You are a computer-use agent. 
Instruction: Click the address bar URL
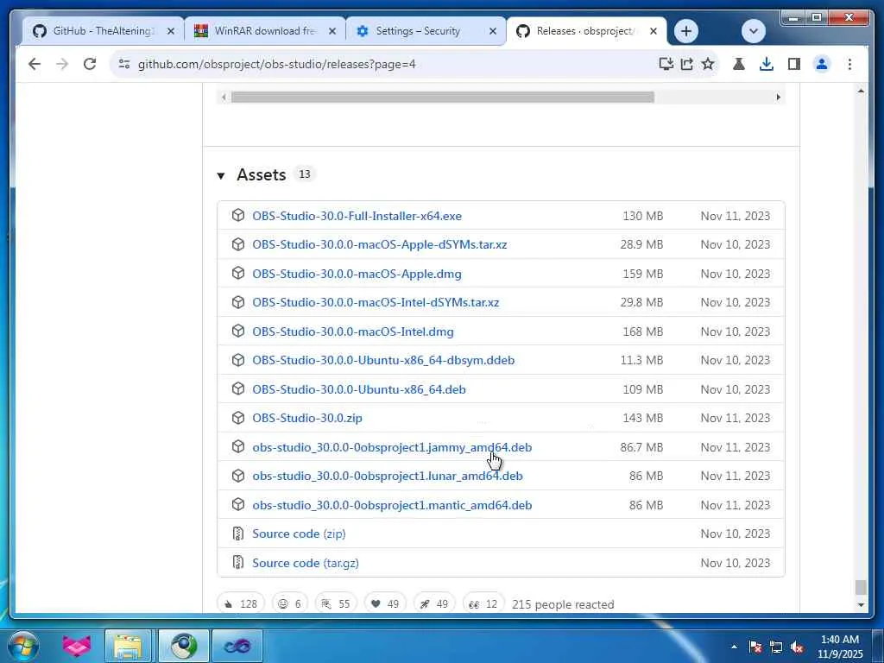click(277, 64)
